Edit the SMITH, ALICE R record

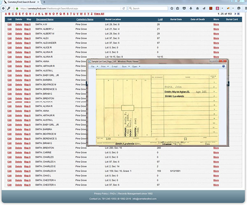9,48
